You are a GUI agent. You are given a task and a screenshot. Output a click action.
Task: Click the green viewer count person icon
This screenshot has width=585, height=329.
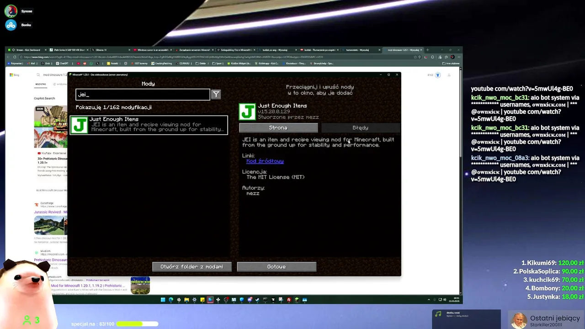pyautogui.click(x=27, y=320)
